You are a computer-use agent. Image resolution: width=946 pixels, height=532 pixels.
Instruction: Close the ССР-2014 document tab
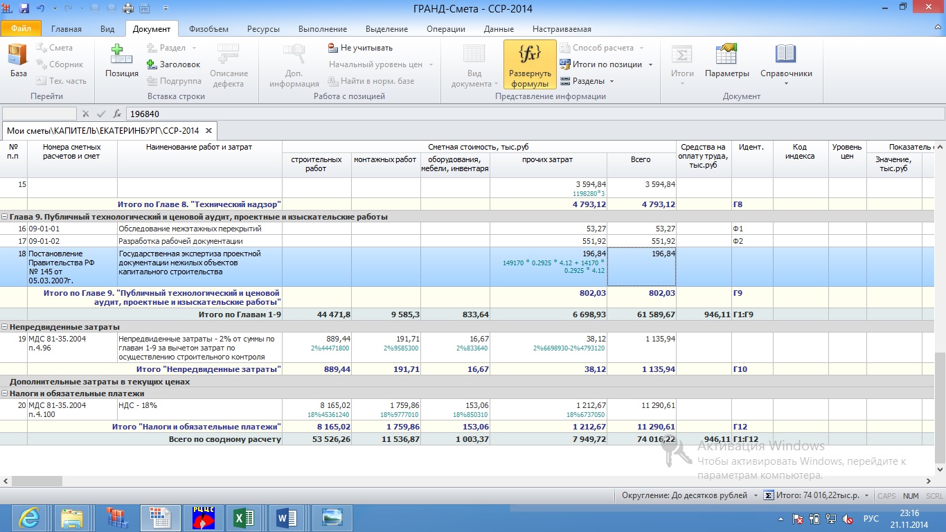coord(208,130)
